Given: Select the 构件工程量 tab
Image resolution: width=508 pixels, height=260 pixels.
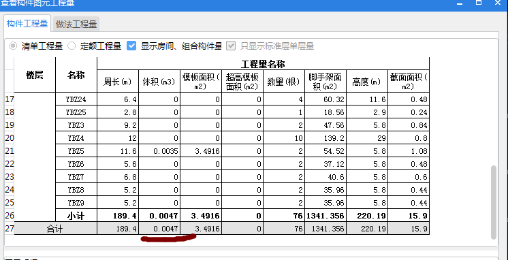Looking at the screenshot, I should coord(27,24).
